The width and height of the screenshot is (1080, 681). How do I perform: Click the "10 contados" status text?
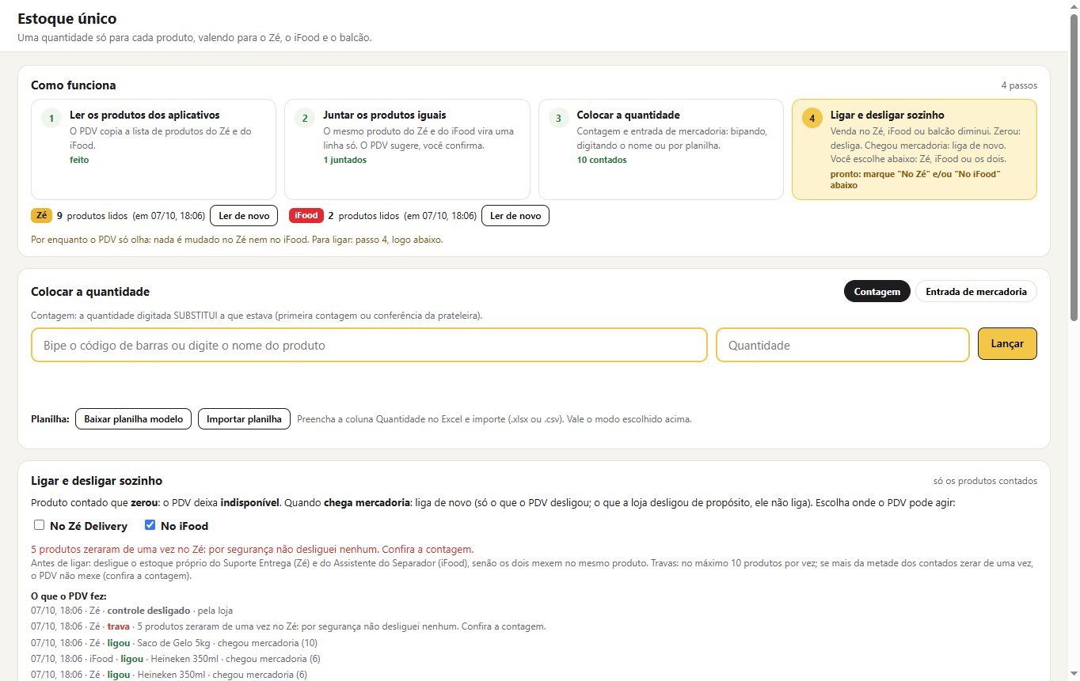click(x=601, y=160)
